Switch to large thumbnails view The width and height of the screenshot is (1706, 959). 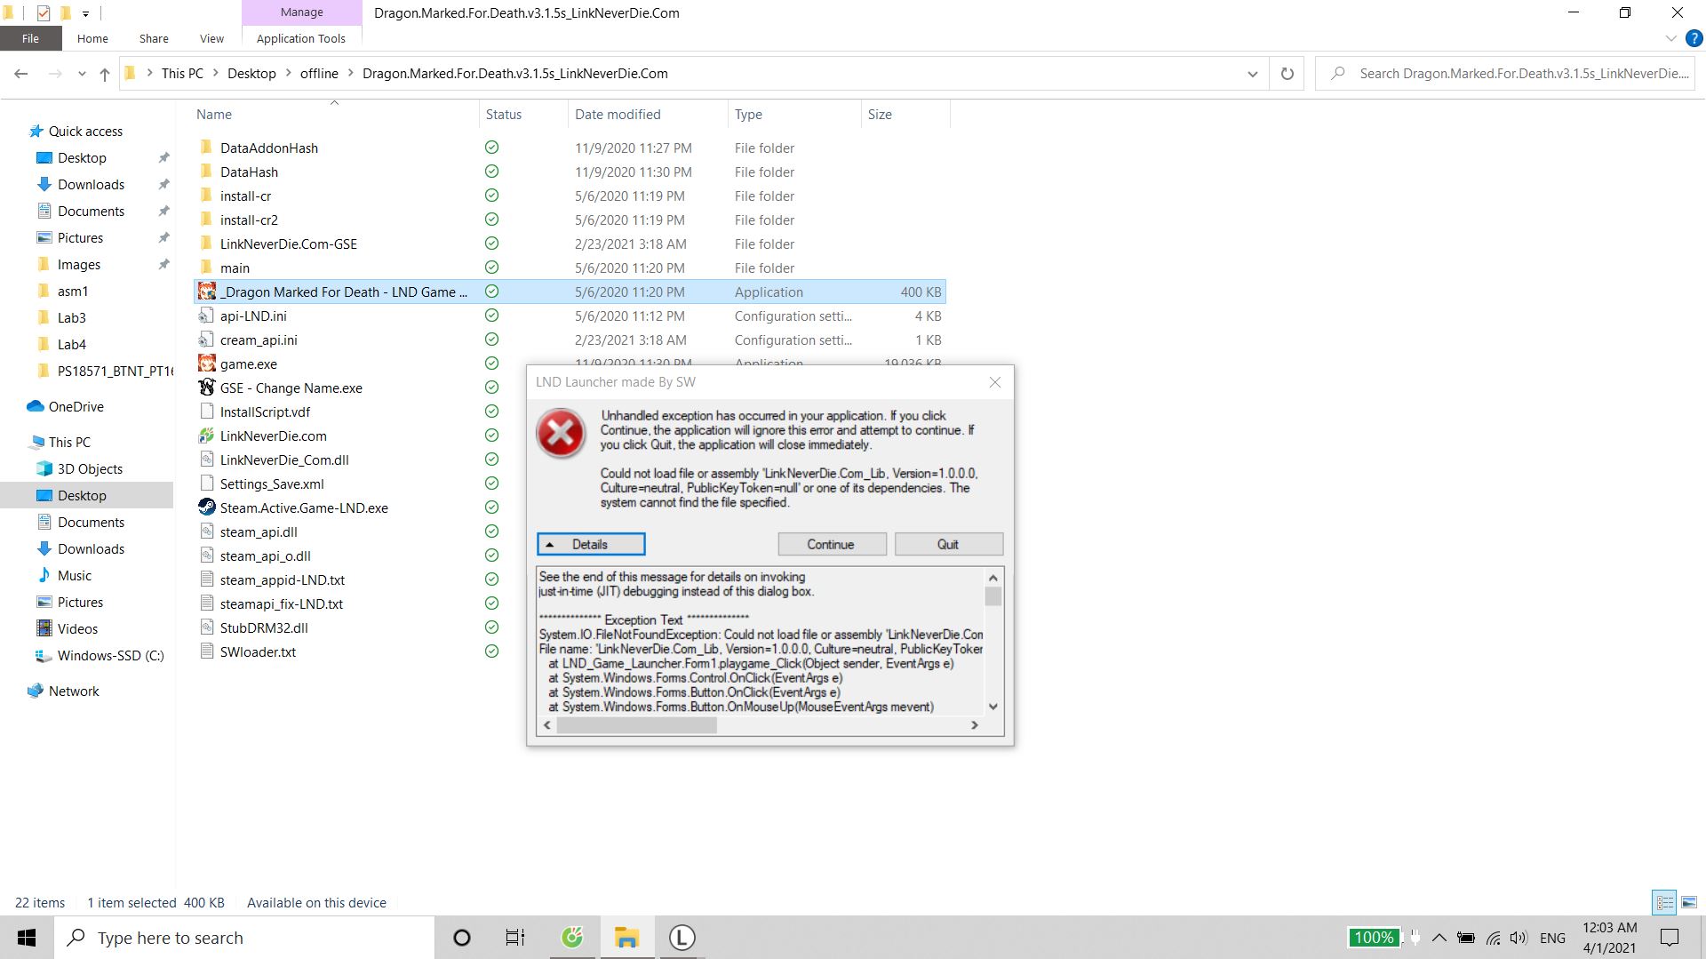tap(1689, 902)
